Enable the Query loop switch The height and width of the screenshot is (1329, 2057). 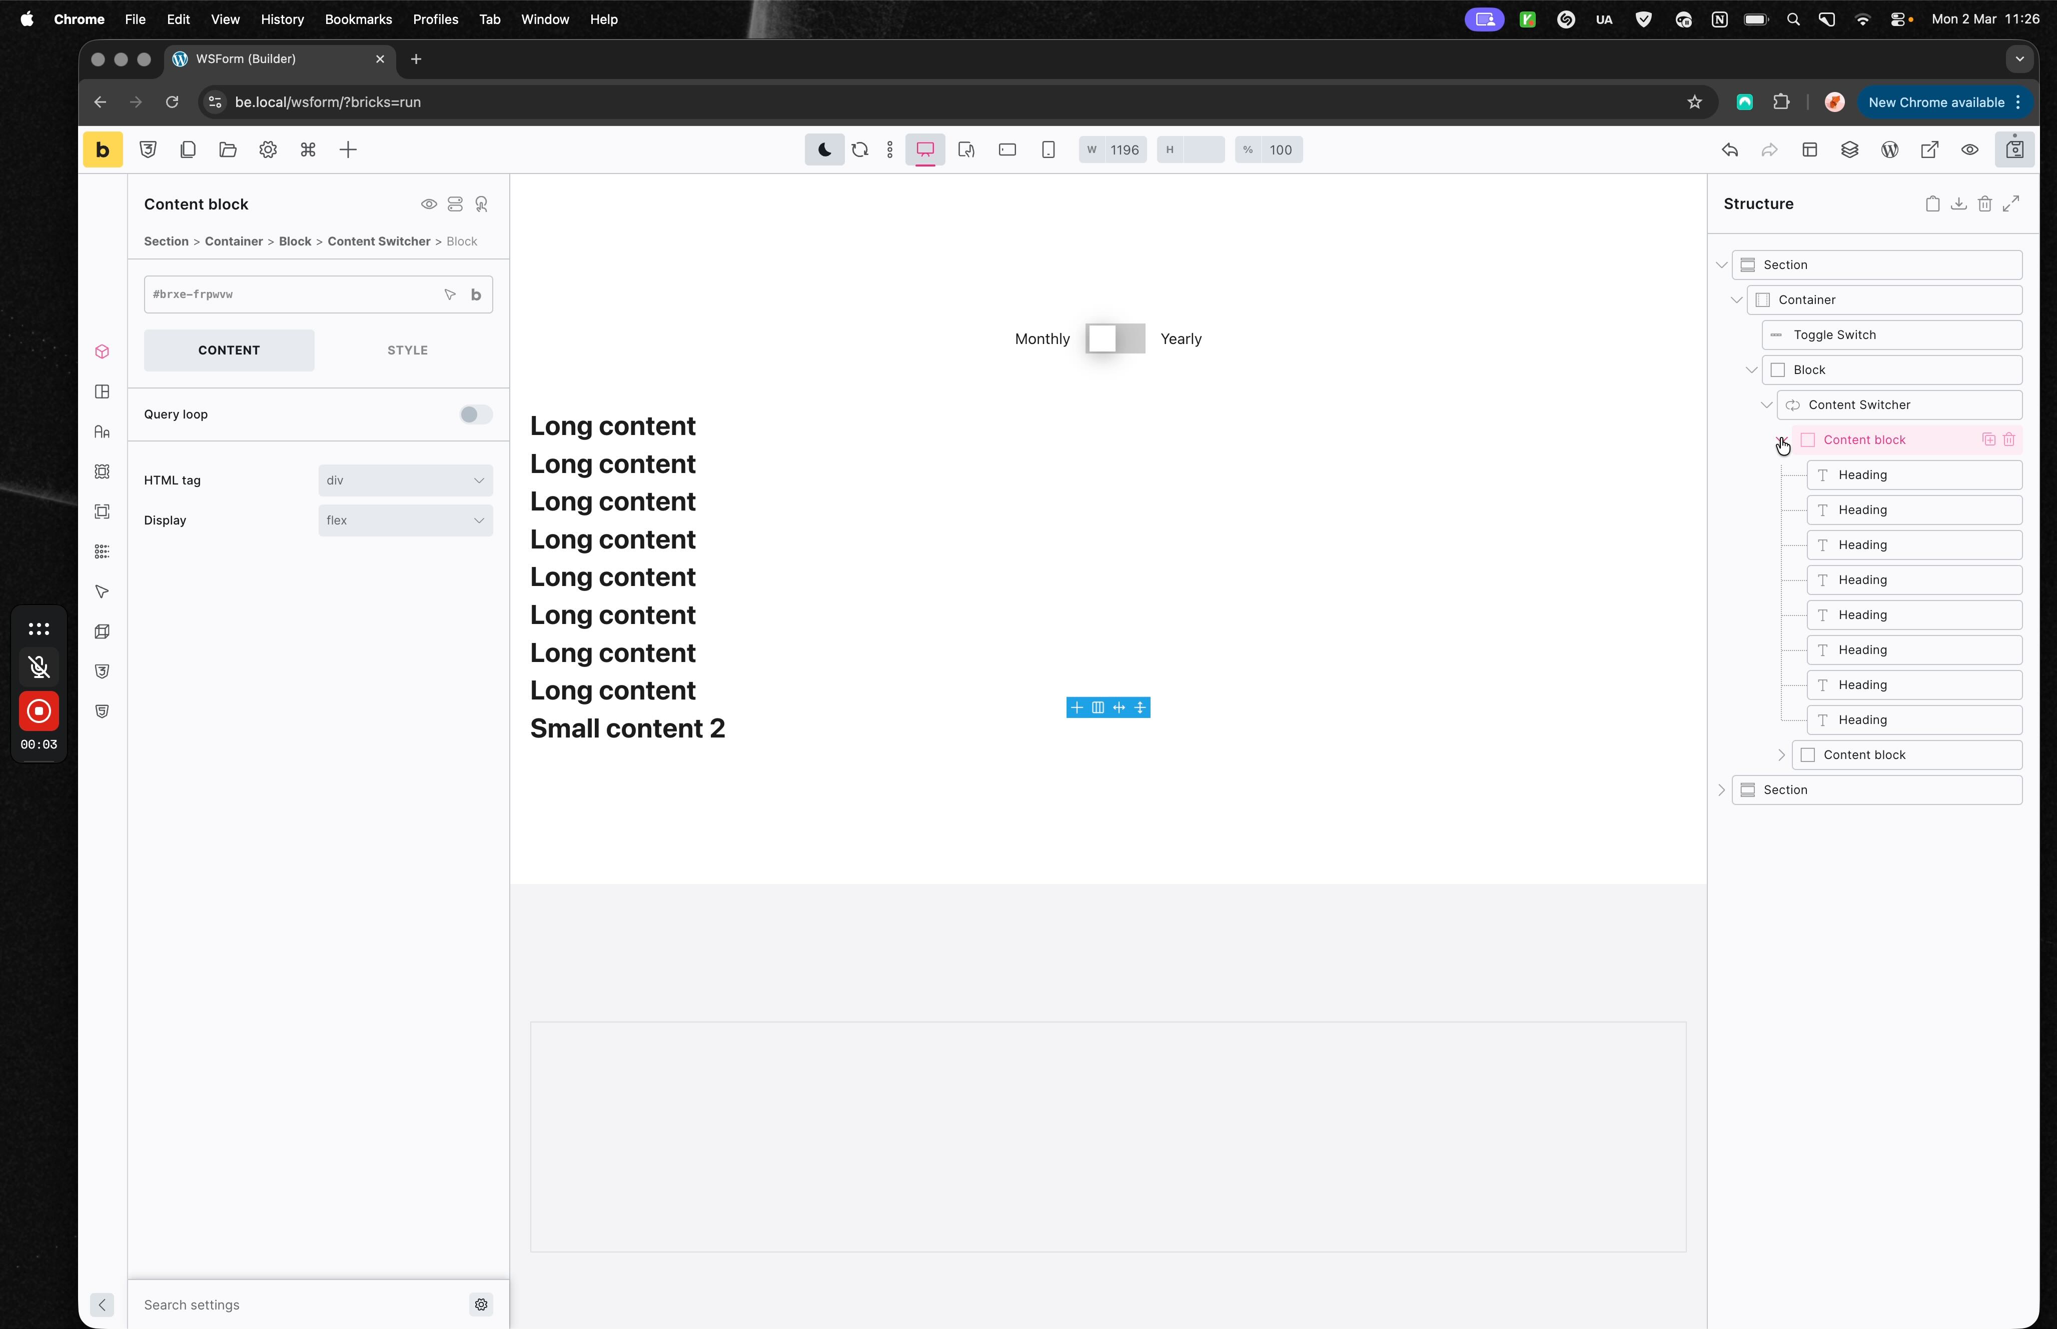(476, 415)
